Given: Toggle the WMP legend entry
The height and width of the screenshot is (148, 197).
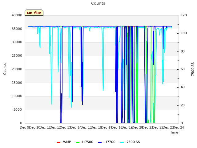Looking at the screenshot, I should point(64,142).
